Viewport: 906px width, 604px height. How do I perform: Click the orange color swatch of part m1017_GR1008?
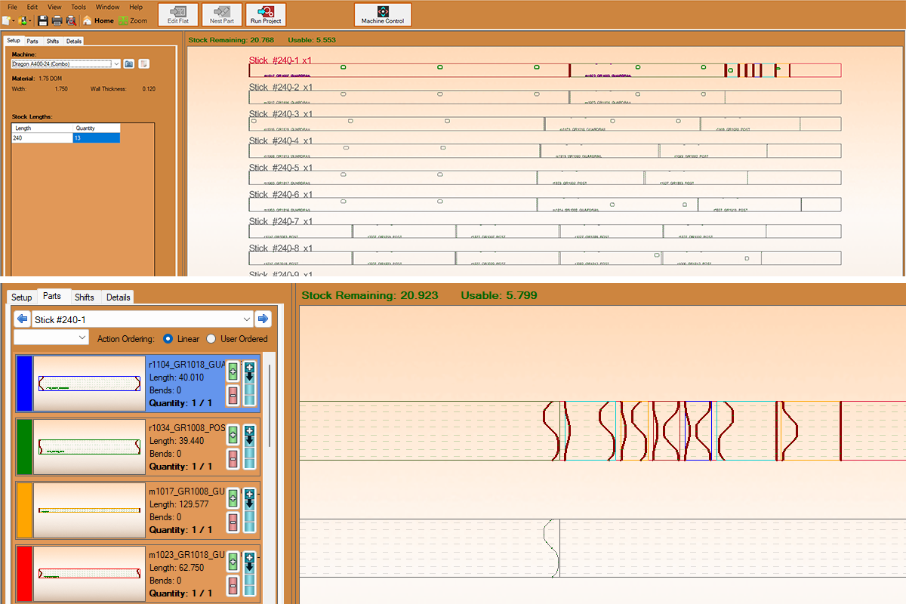(x=24, y=510)
